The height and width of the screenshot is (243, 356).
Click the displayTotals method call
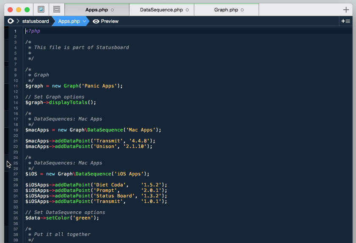point(68,102)
